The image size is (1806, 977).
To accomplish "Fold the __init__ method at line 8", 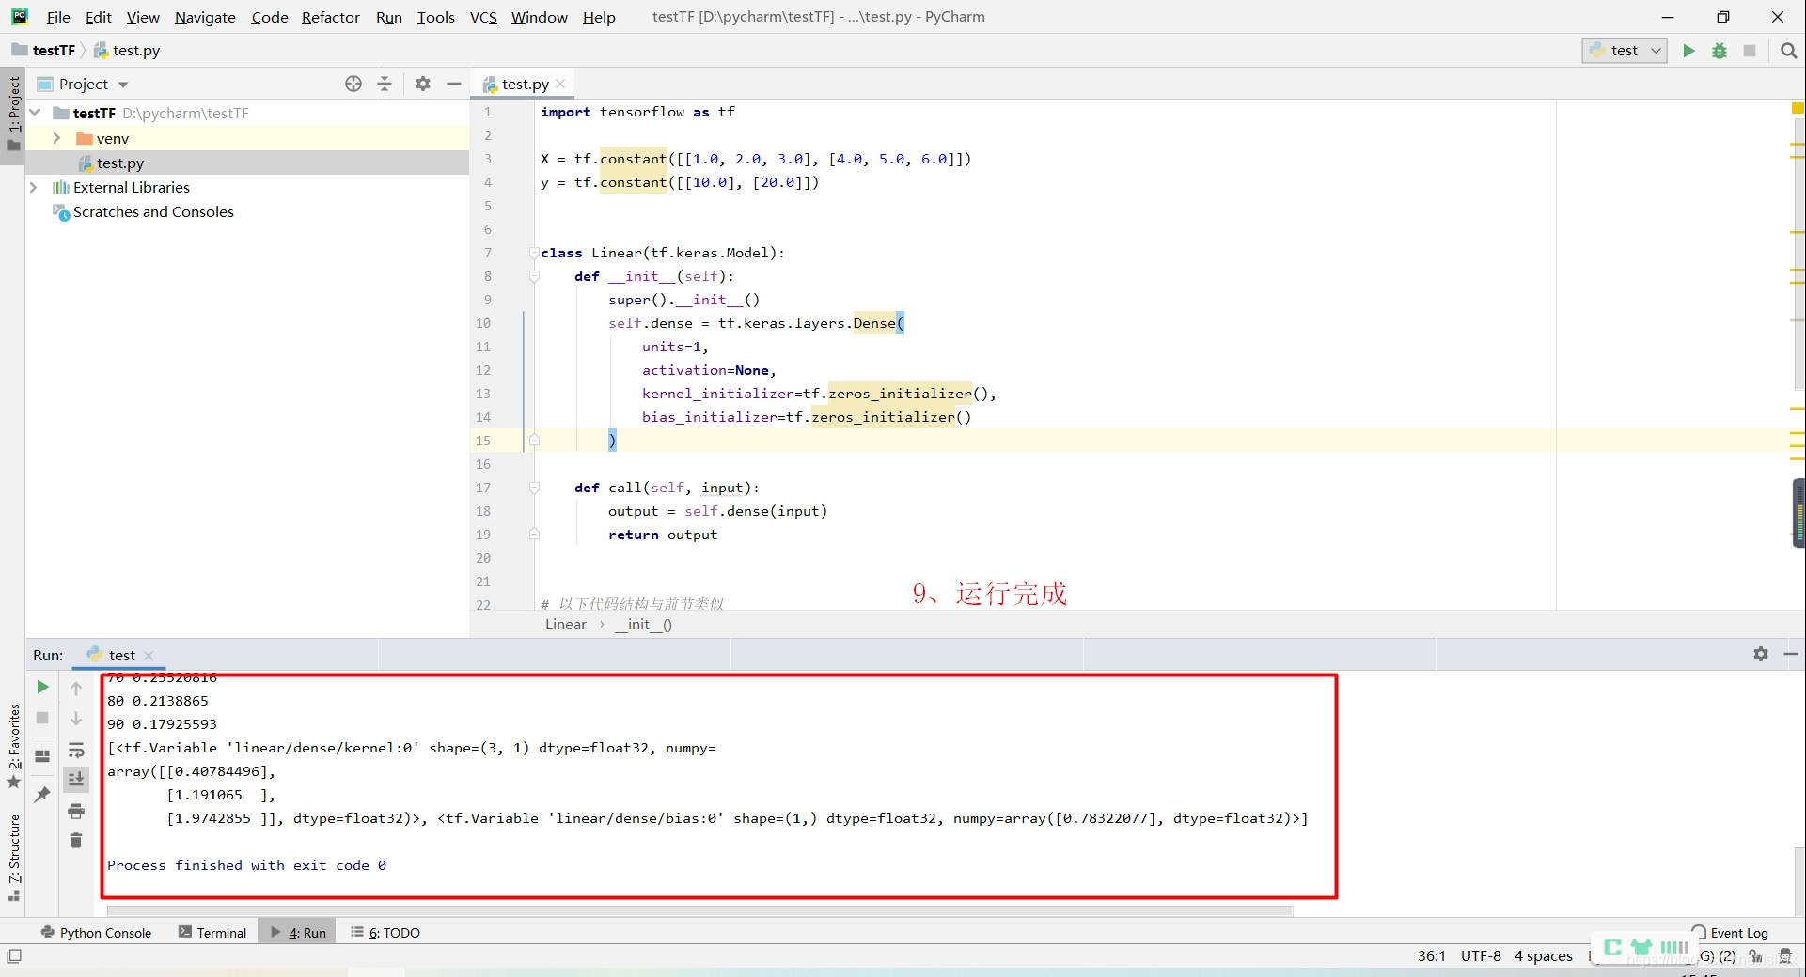I will coord(534,276).
